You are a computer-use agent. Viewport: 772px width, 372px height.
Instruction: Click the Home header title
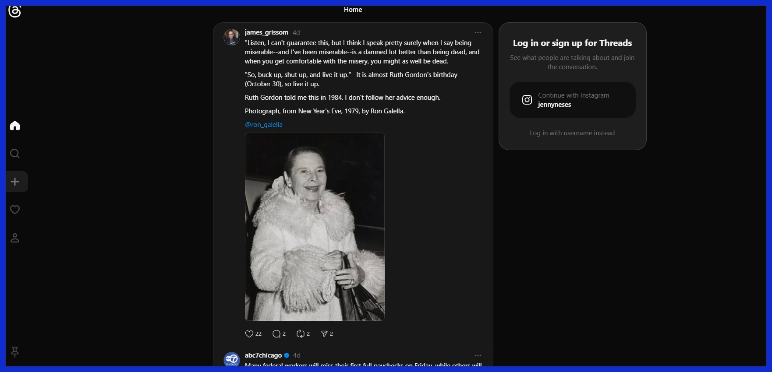[353, 10]
